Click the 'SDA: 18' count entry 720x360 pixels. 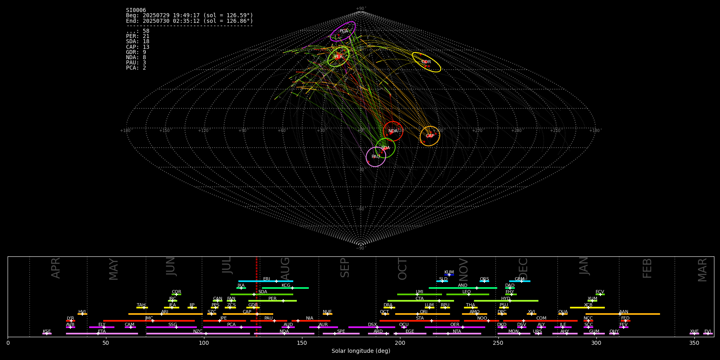pyautogui.click(x=138, y=42)
